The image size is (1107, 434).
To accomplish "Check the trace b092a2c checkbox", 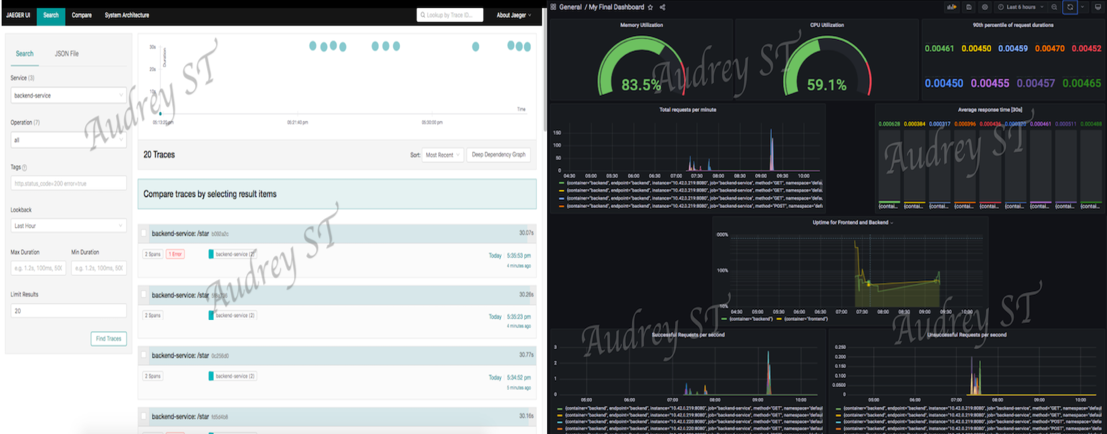I will click(x=144, y=233).
